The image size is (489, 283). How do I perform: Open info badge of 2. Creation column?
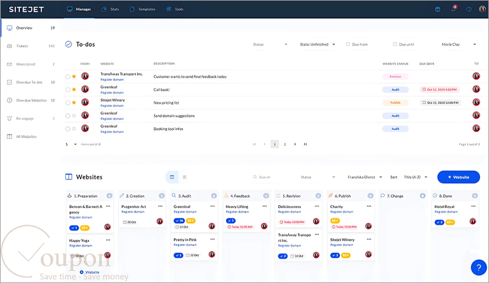click(x=161, y=196)
